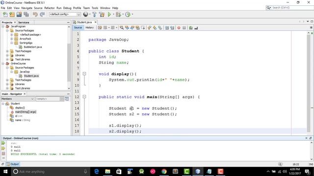This screenshot has width=314, height=176.
Task: Click the Uncomment editor toolbar icon
Action: click(196, 28)
